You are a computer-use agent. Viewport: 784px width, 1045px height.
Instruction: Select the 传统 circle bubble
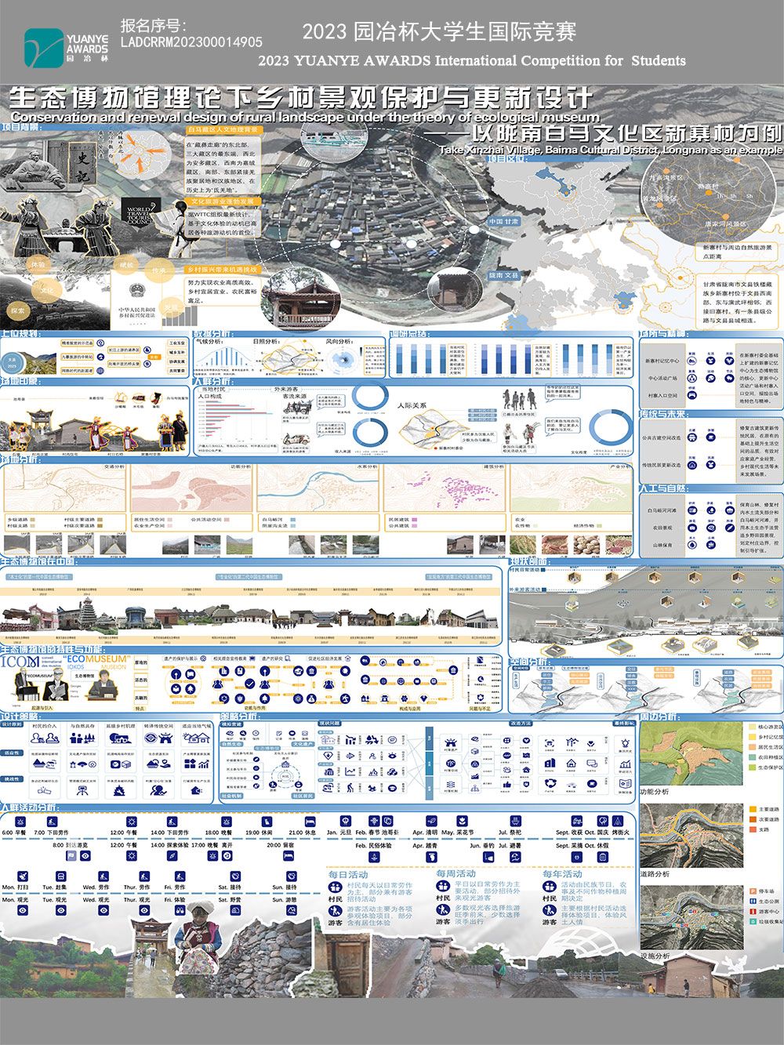click(159, 270)
